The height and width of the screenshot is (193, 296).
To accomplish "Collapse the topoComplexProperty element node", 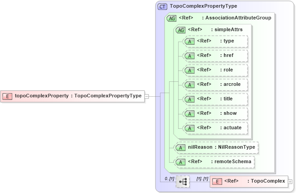I will pyautogui.click(x=147, y=96).
